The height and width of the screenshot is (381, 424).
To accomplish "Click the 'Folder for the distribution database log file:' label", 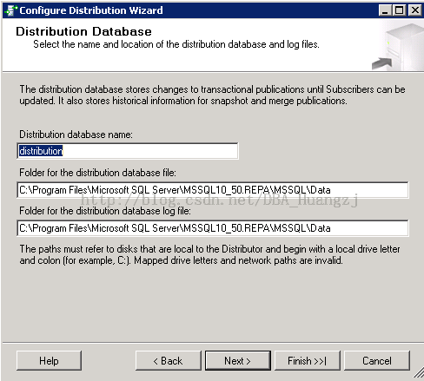I will click(105, 211).
